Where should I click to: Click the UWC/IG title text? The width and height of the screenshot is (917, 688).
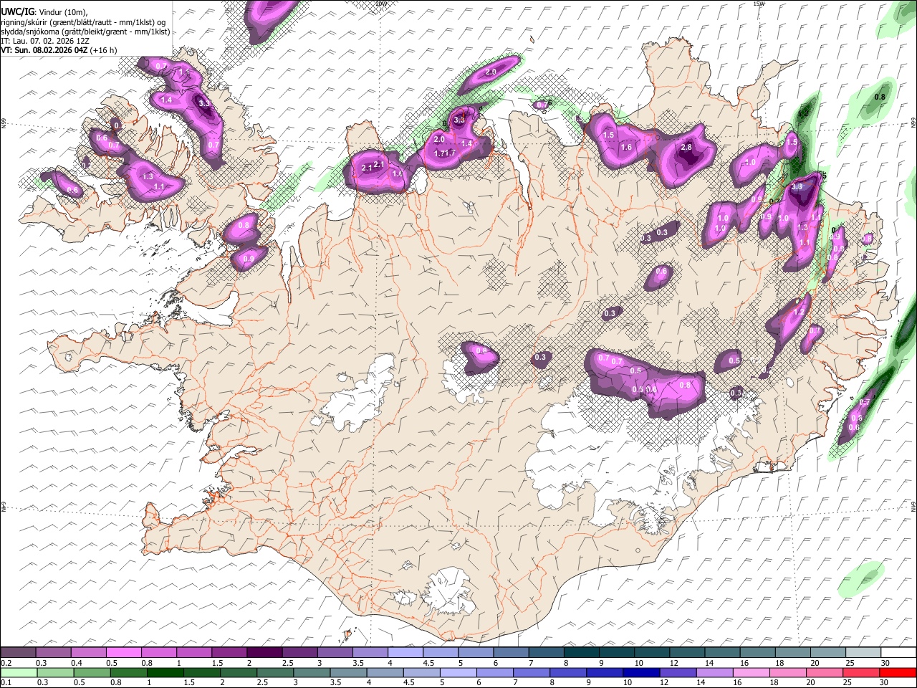[x=17, y=11]
